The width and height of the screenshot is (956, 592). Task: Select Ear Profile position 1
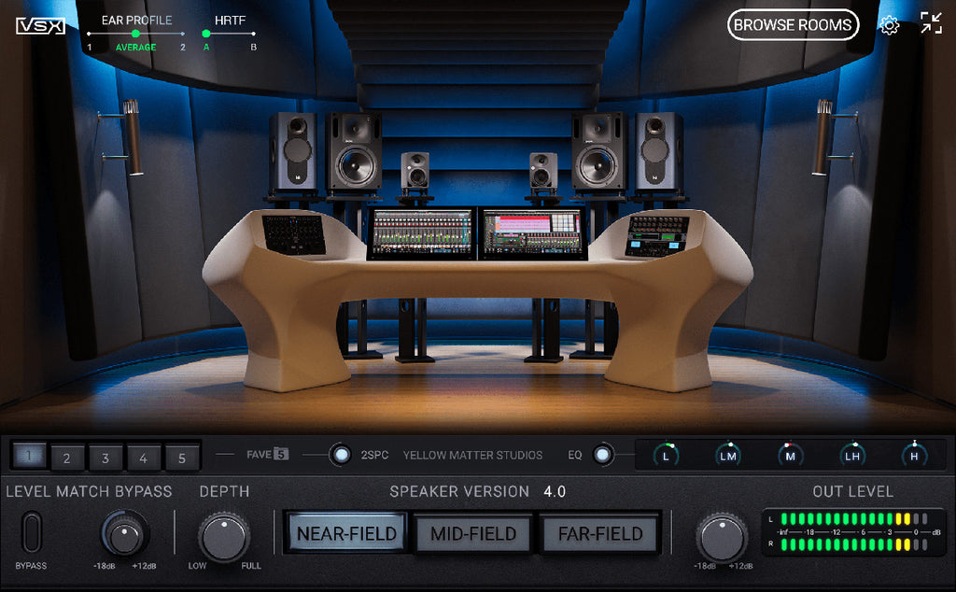pyautogui.click(x=89, y=34)
